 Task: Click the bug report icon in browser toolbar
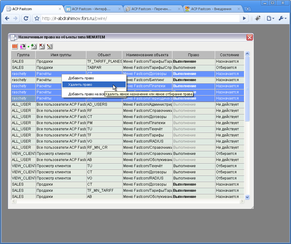tap(258, 18)
